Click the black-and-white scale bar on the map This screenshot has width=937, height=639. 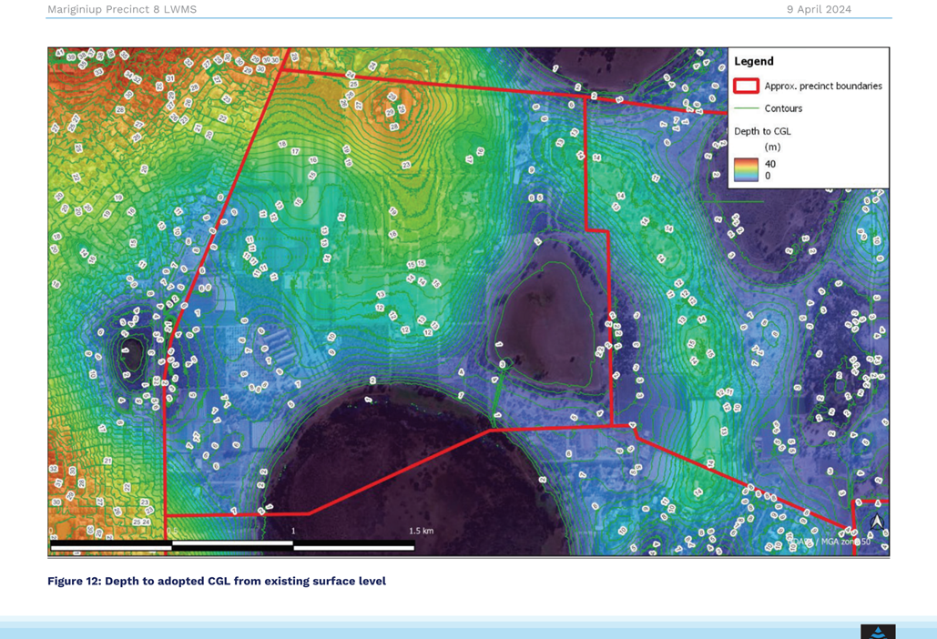232,544
